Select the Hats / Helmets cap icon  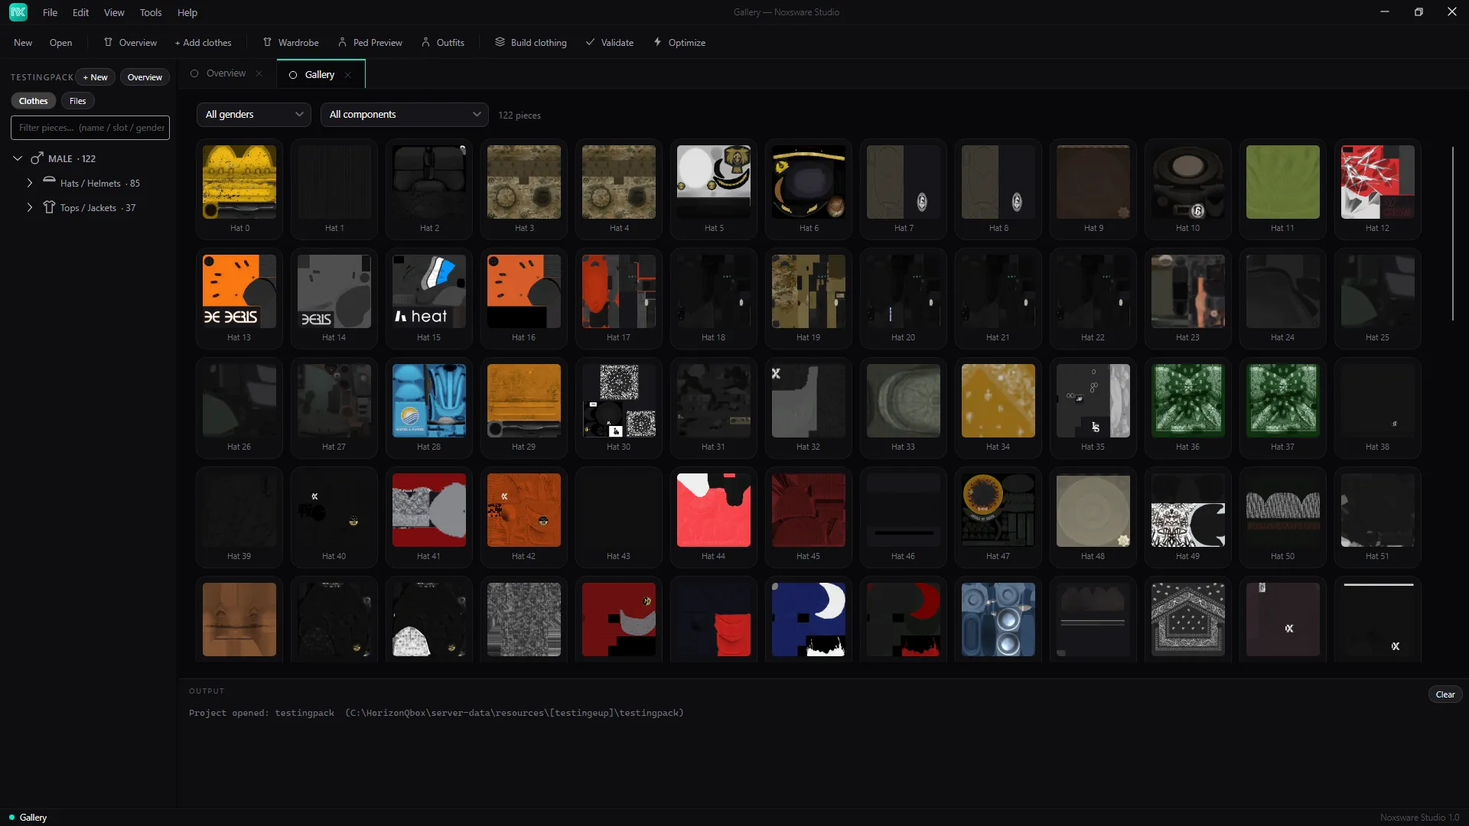(49, 181)
